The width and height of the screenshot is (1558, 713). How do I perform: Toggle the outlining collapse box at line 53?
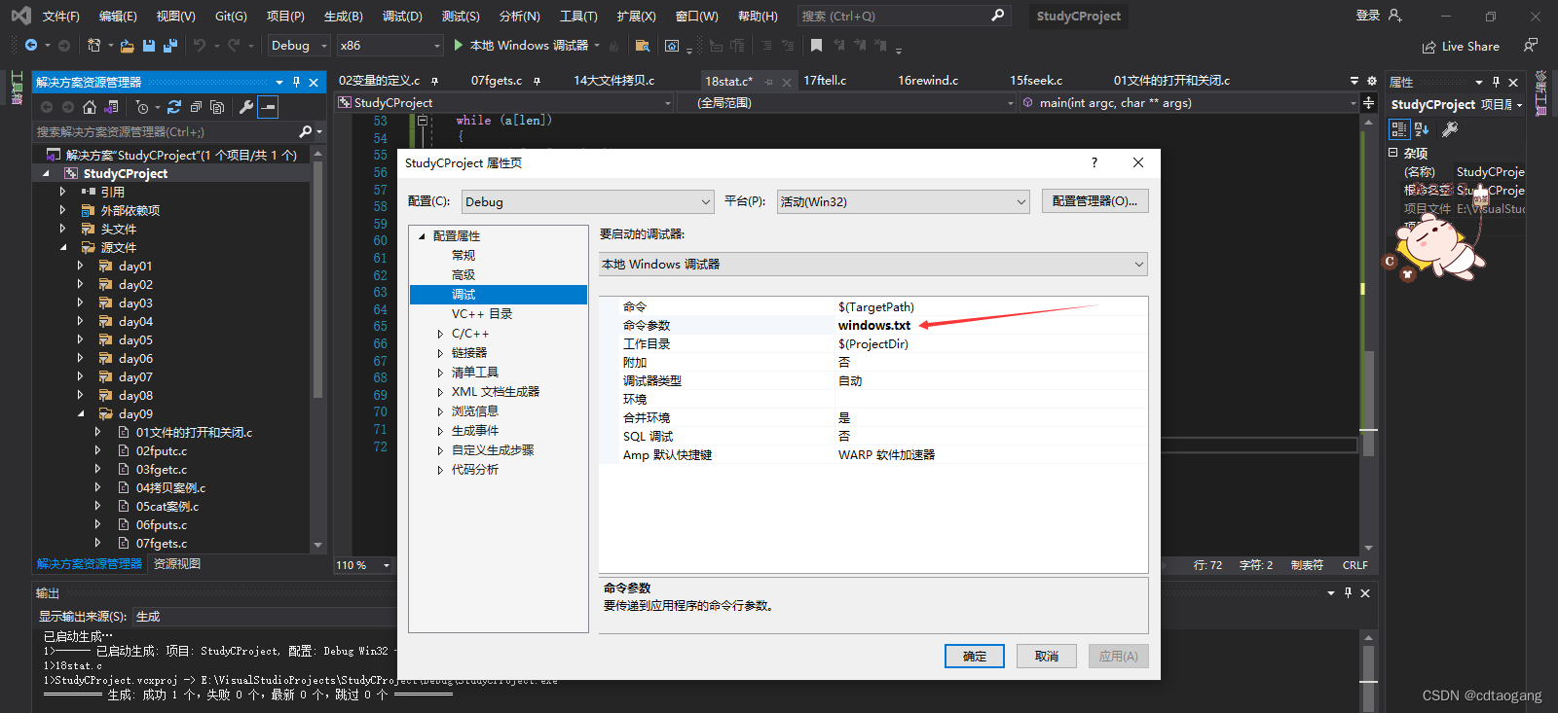point(423,121)
